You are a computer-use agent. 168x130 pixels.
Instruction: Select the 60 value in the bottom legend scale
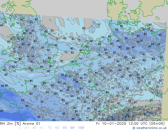point(42,128)
